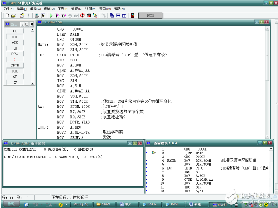Click the PSW register button
The image size is (278, 208).
15,54
